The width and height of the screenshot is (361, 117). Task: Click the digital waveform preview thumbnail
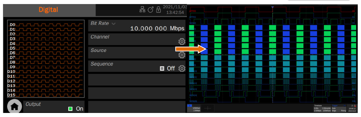(x=46, y=58)
